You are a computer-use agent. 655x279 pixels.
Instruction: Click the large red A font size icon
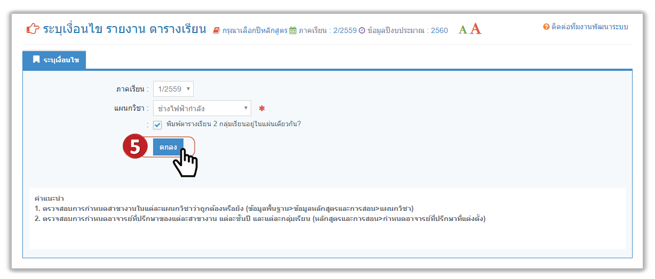(475, 29)
